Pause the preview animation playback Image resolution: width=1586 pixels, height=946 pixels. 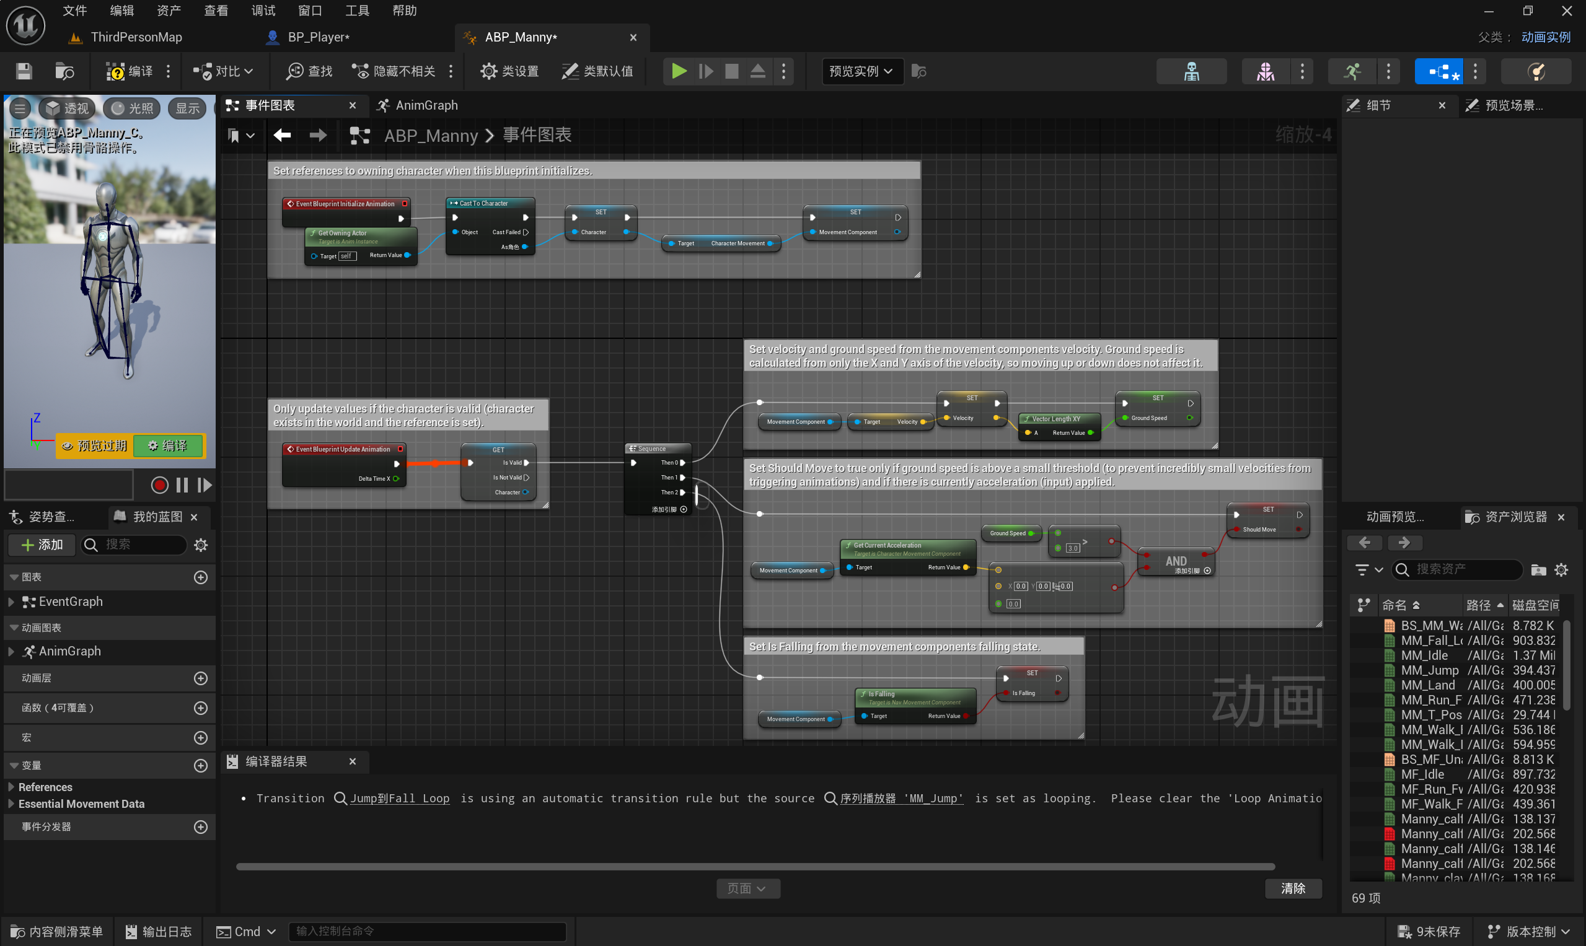tap(182, 485)
